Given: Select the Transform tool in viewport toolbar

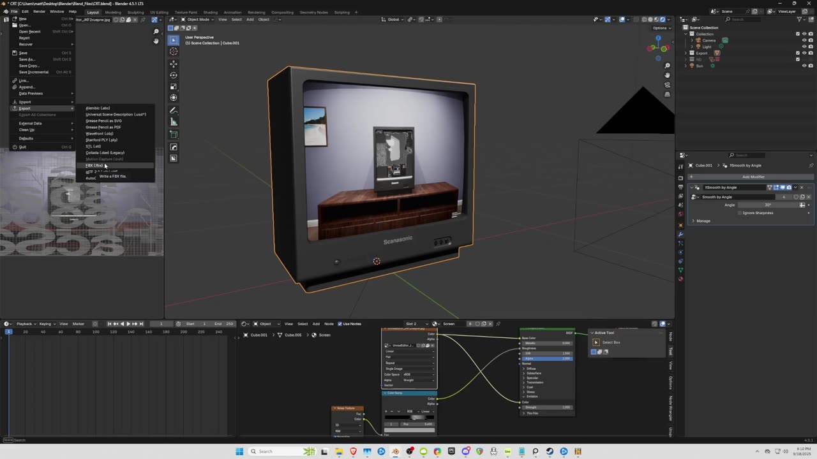Looking at the screenshot, I should pyautogui.click(x=174, y=98).
